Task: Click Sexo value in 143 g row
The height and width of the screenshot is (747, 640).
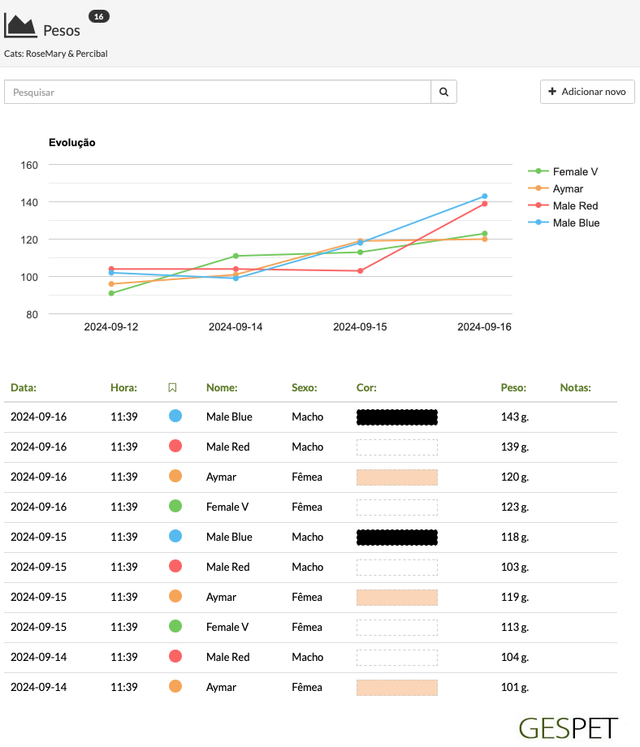Action: (307, 417)
